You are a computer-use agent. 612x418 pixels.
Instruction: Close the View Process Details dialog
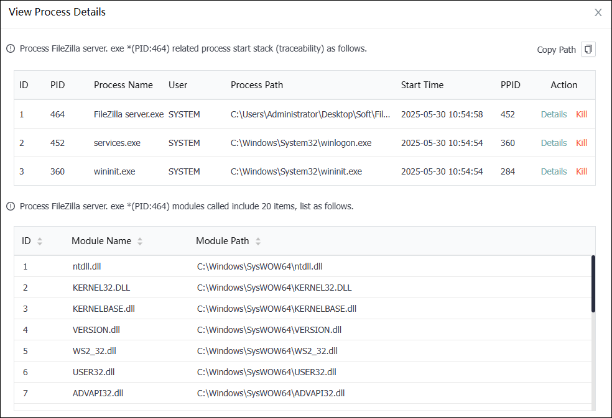click(x=598, y=12)
